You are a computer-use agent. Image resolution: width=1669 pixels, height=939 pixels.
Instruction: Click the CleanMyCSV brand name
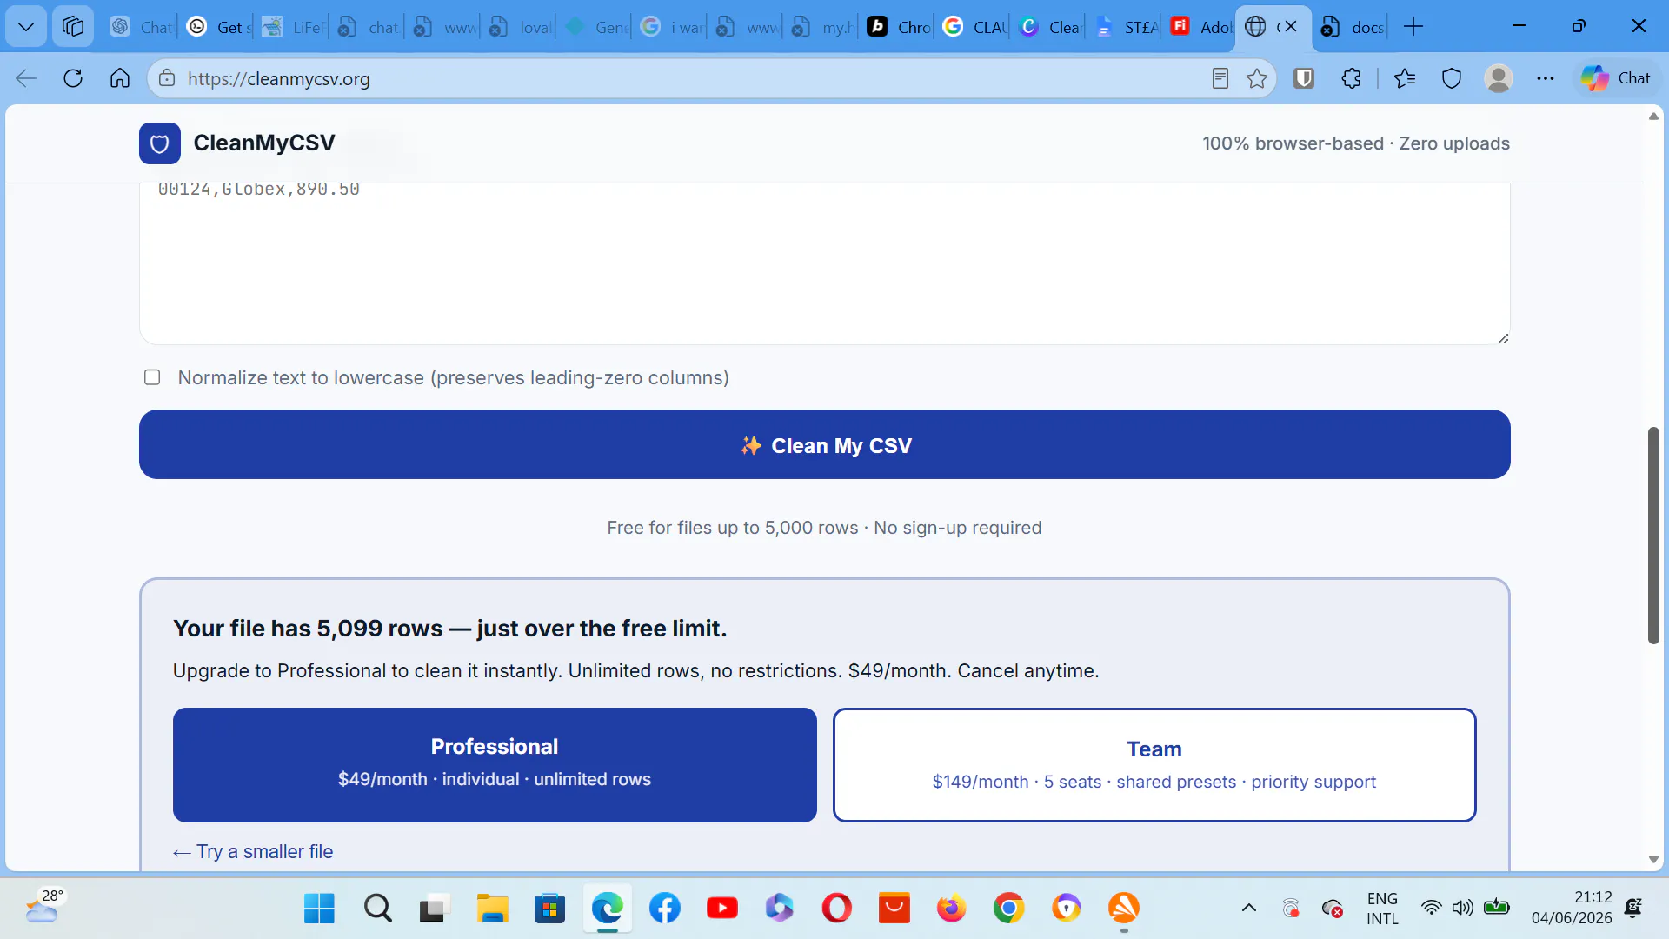tap(264, 143)
